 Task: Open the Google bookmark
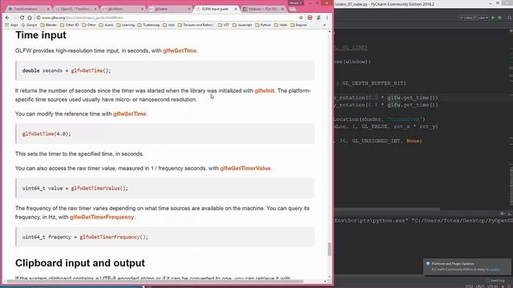30,25
